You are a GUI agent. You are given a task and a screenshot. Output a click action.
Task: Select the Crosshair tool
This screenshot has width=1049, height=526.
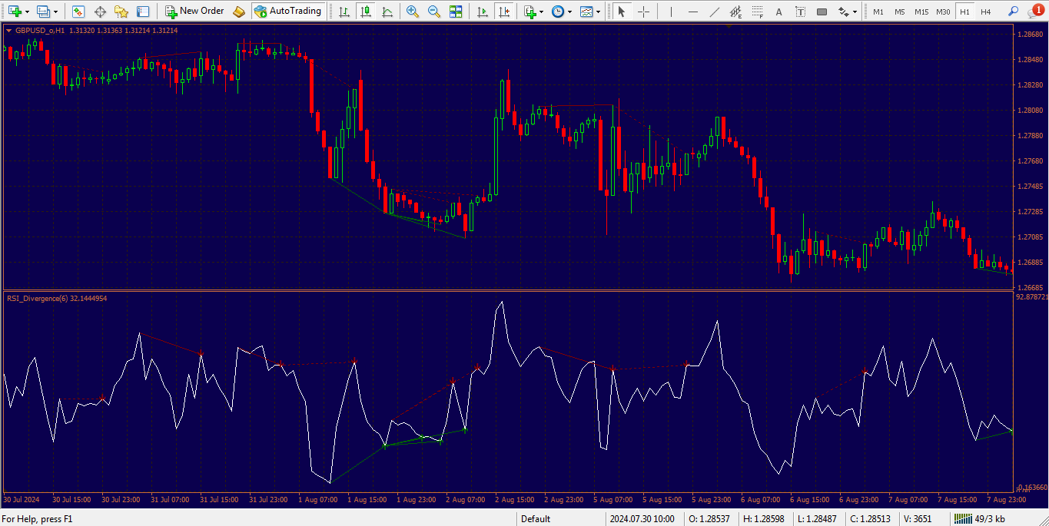pos(643,11)
